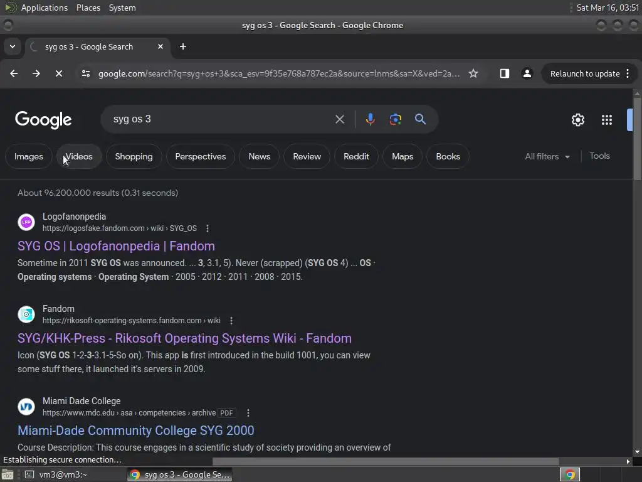Viewport: 642px width, 482px height.
Task: Filter results by Shopping
Action: click(x=134, y=156)
